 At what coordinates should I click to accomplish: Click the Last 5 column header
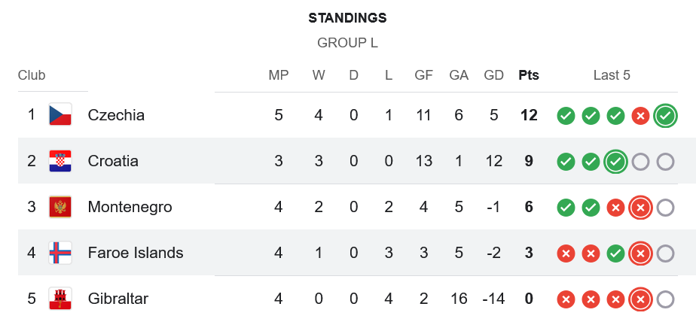click(x=612, y=75)
